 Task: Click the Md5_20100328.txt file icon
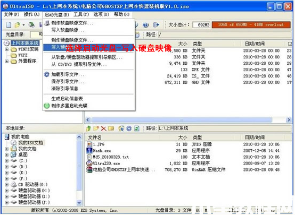[x=89, y=157]
